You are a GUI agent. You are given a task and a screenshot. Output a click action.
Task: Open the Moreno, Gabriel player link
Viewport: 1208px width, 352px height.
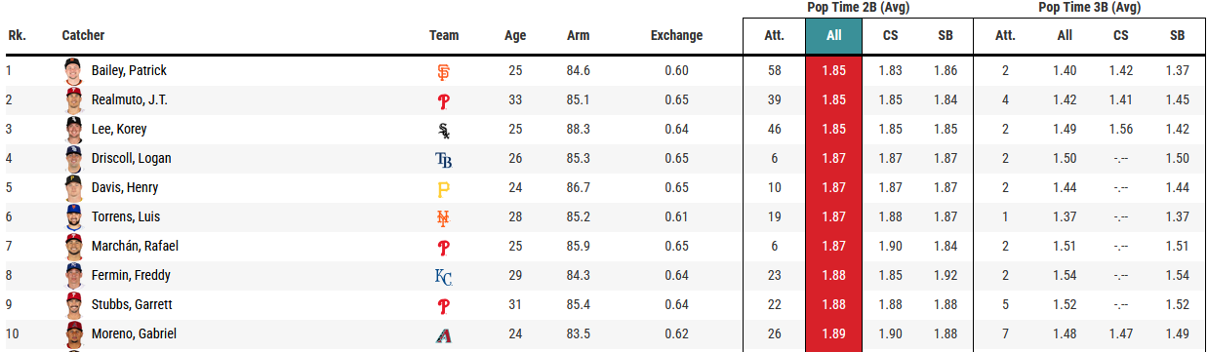134,334
